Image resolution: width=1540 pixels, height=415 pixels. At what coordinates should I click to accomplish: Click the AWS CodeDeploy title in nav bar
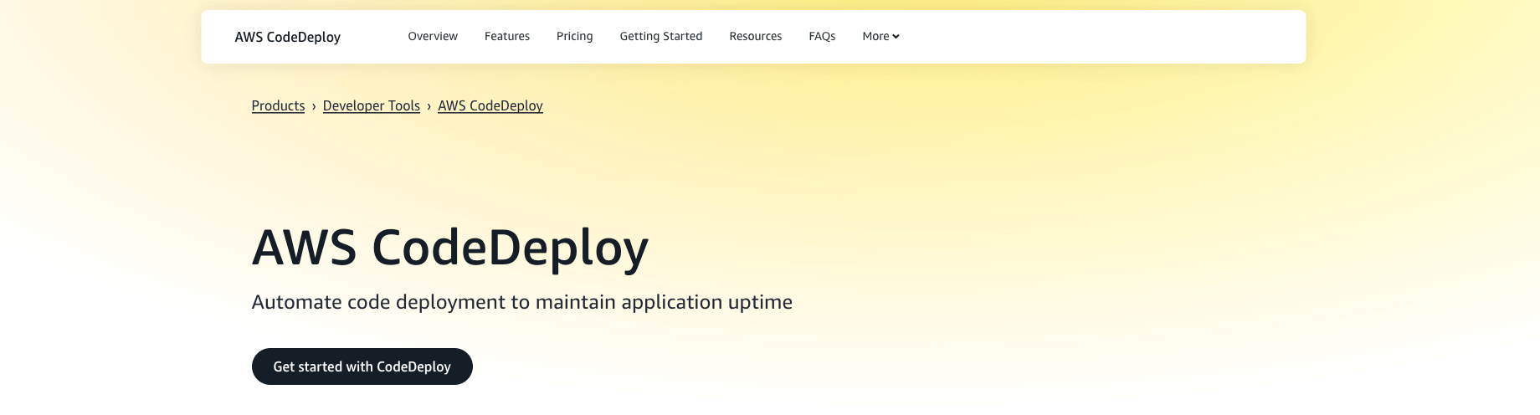click(x=288, y=37)
